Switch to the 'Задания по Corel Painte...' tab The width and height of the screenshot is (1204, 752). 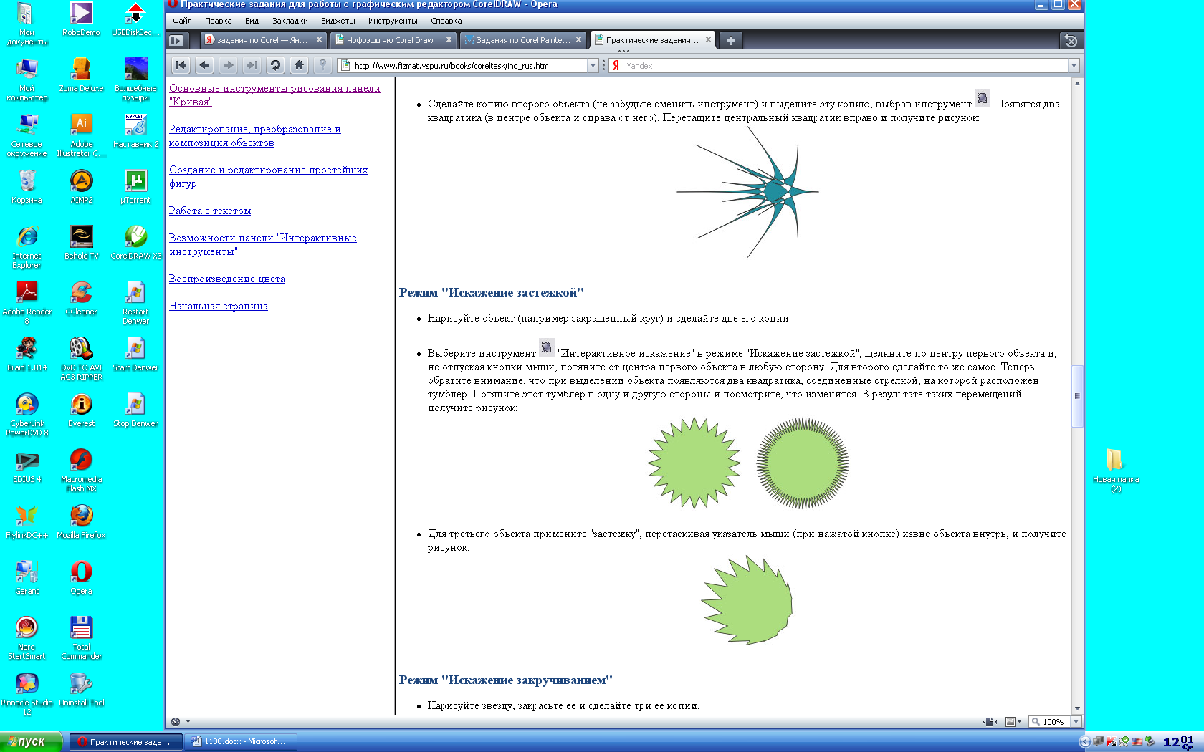[523, 40]
